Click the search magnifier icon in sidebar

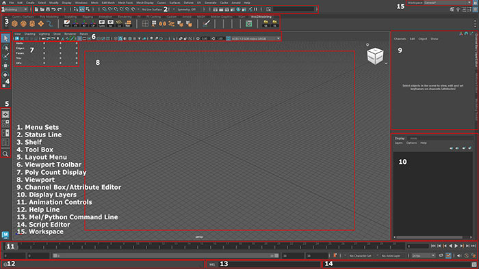point(5,154)
